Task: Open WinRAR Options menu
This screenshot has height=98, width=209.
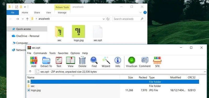Action: (x=75, y=53)
